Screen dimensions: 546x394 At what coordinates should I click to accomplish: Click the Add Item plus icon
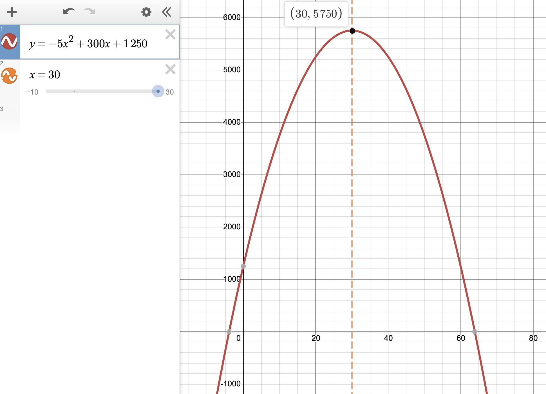tap(12, 12)
